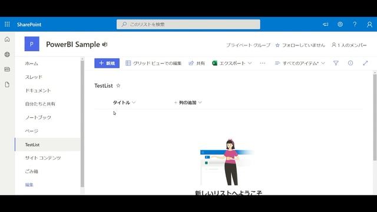Click the 共有 share button

pos(197,63)
